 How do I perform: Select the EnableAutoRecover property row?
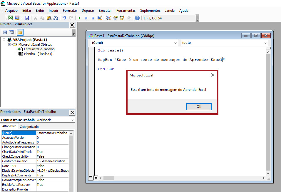35,185
